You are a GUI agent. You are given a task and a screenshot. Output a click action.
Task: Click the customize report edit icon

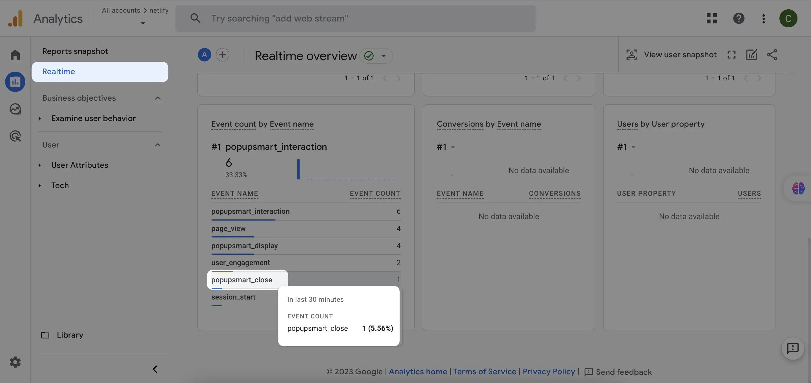(x=752, y=55)
